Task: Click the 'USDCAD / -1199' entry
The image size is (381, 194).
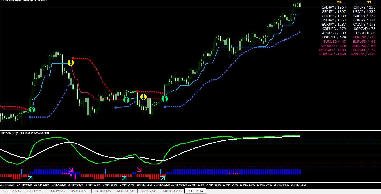Action: [332, 50]
